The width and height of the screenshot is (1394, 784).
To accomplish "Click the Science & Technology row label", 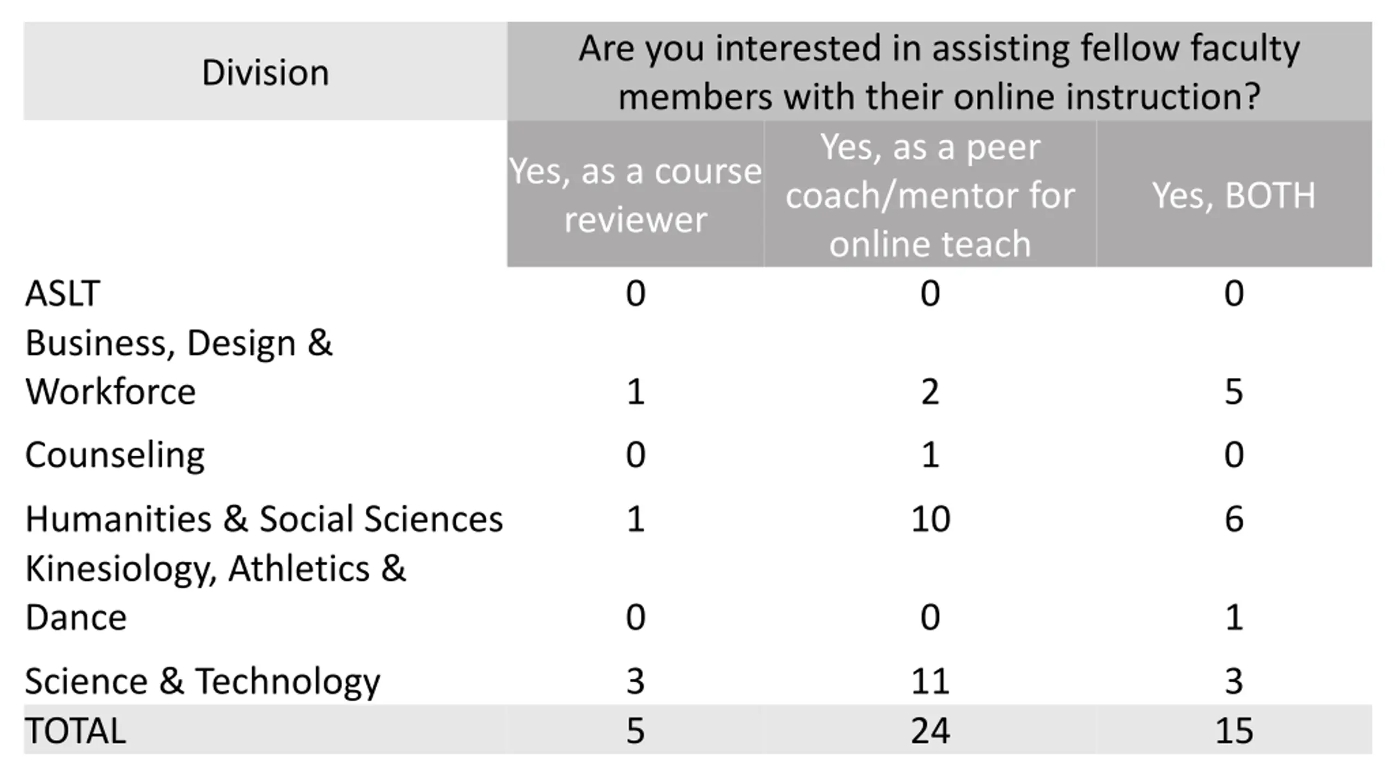I will (202, 681).
